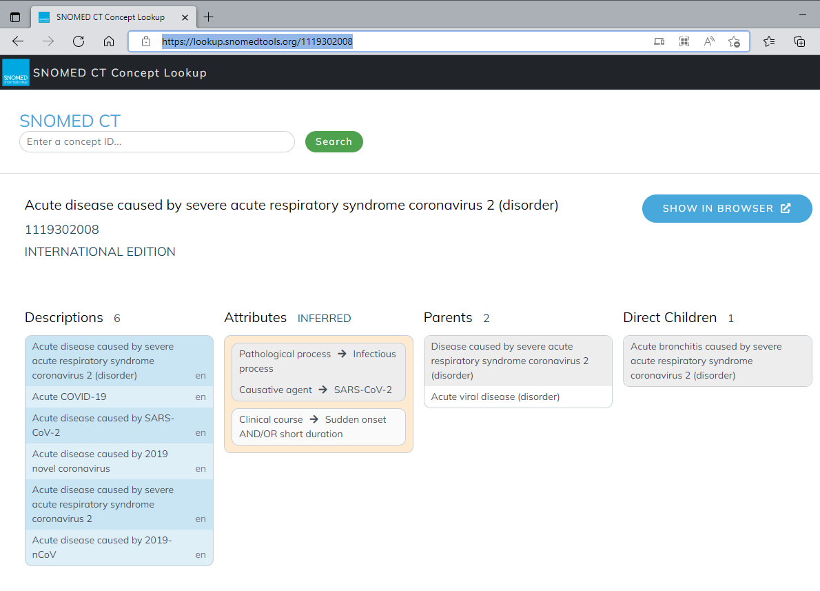This screenshot has width=820, height=591.
Task: Click the SNOMED CT heading link
Action: click(70, 121)
